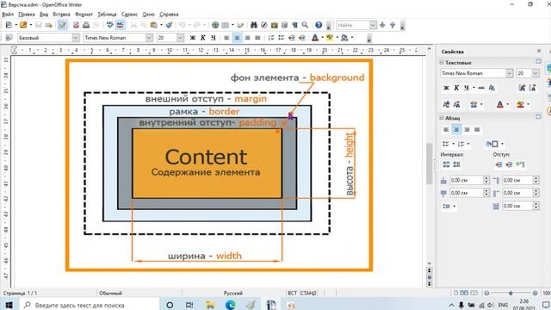The image size is (551, 310).
Task: Open the Windows Start button
Action: pyautogui.click(x=9, y=305)
